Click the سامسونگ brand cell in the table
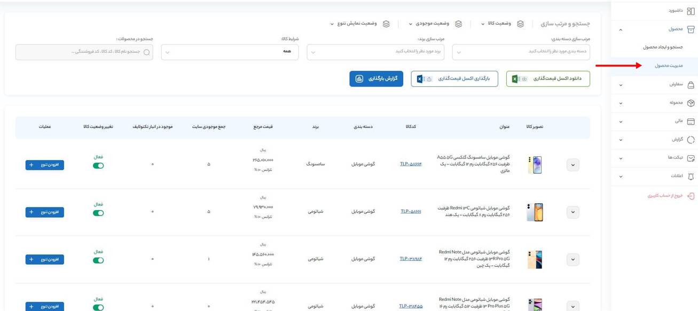Viewport: 698px width, 311px height. (315, 164)
